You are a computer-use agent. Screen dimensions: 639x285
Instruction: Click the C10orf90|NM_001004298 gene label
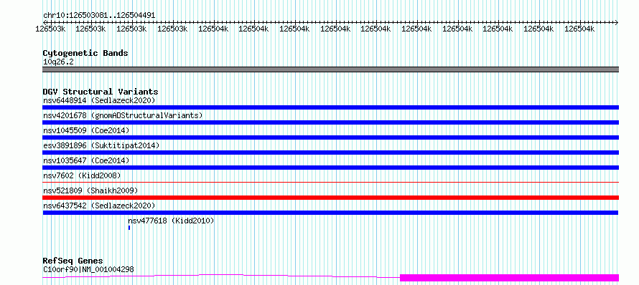tap(88, 269)
